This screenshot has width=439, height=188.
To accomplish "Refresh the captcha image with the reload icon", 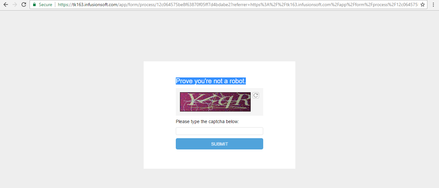I will tap(255, 95).
